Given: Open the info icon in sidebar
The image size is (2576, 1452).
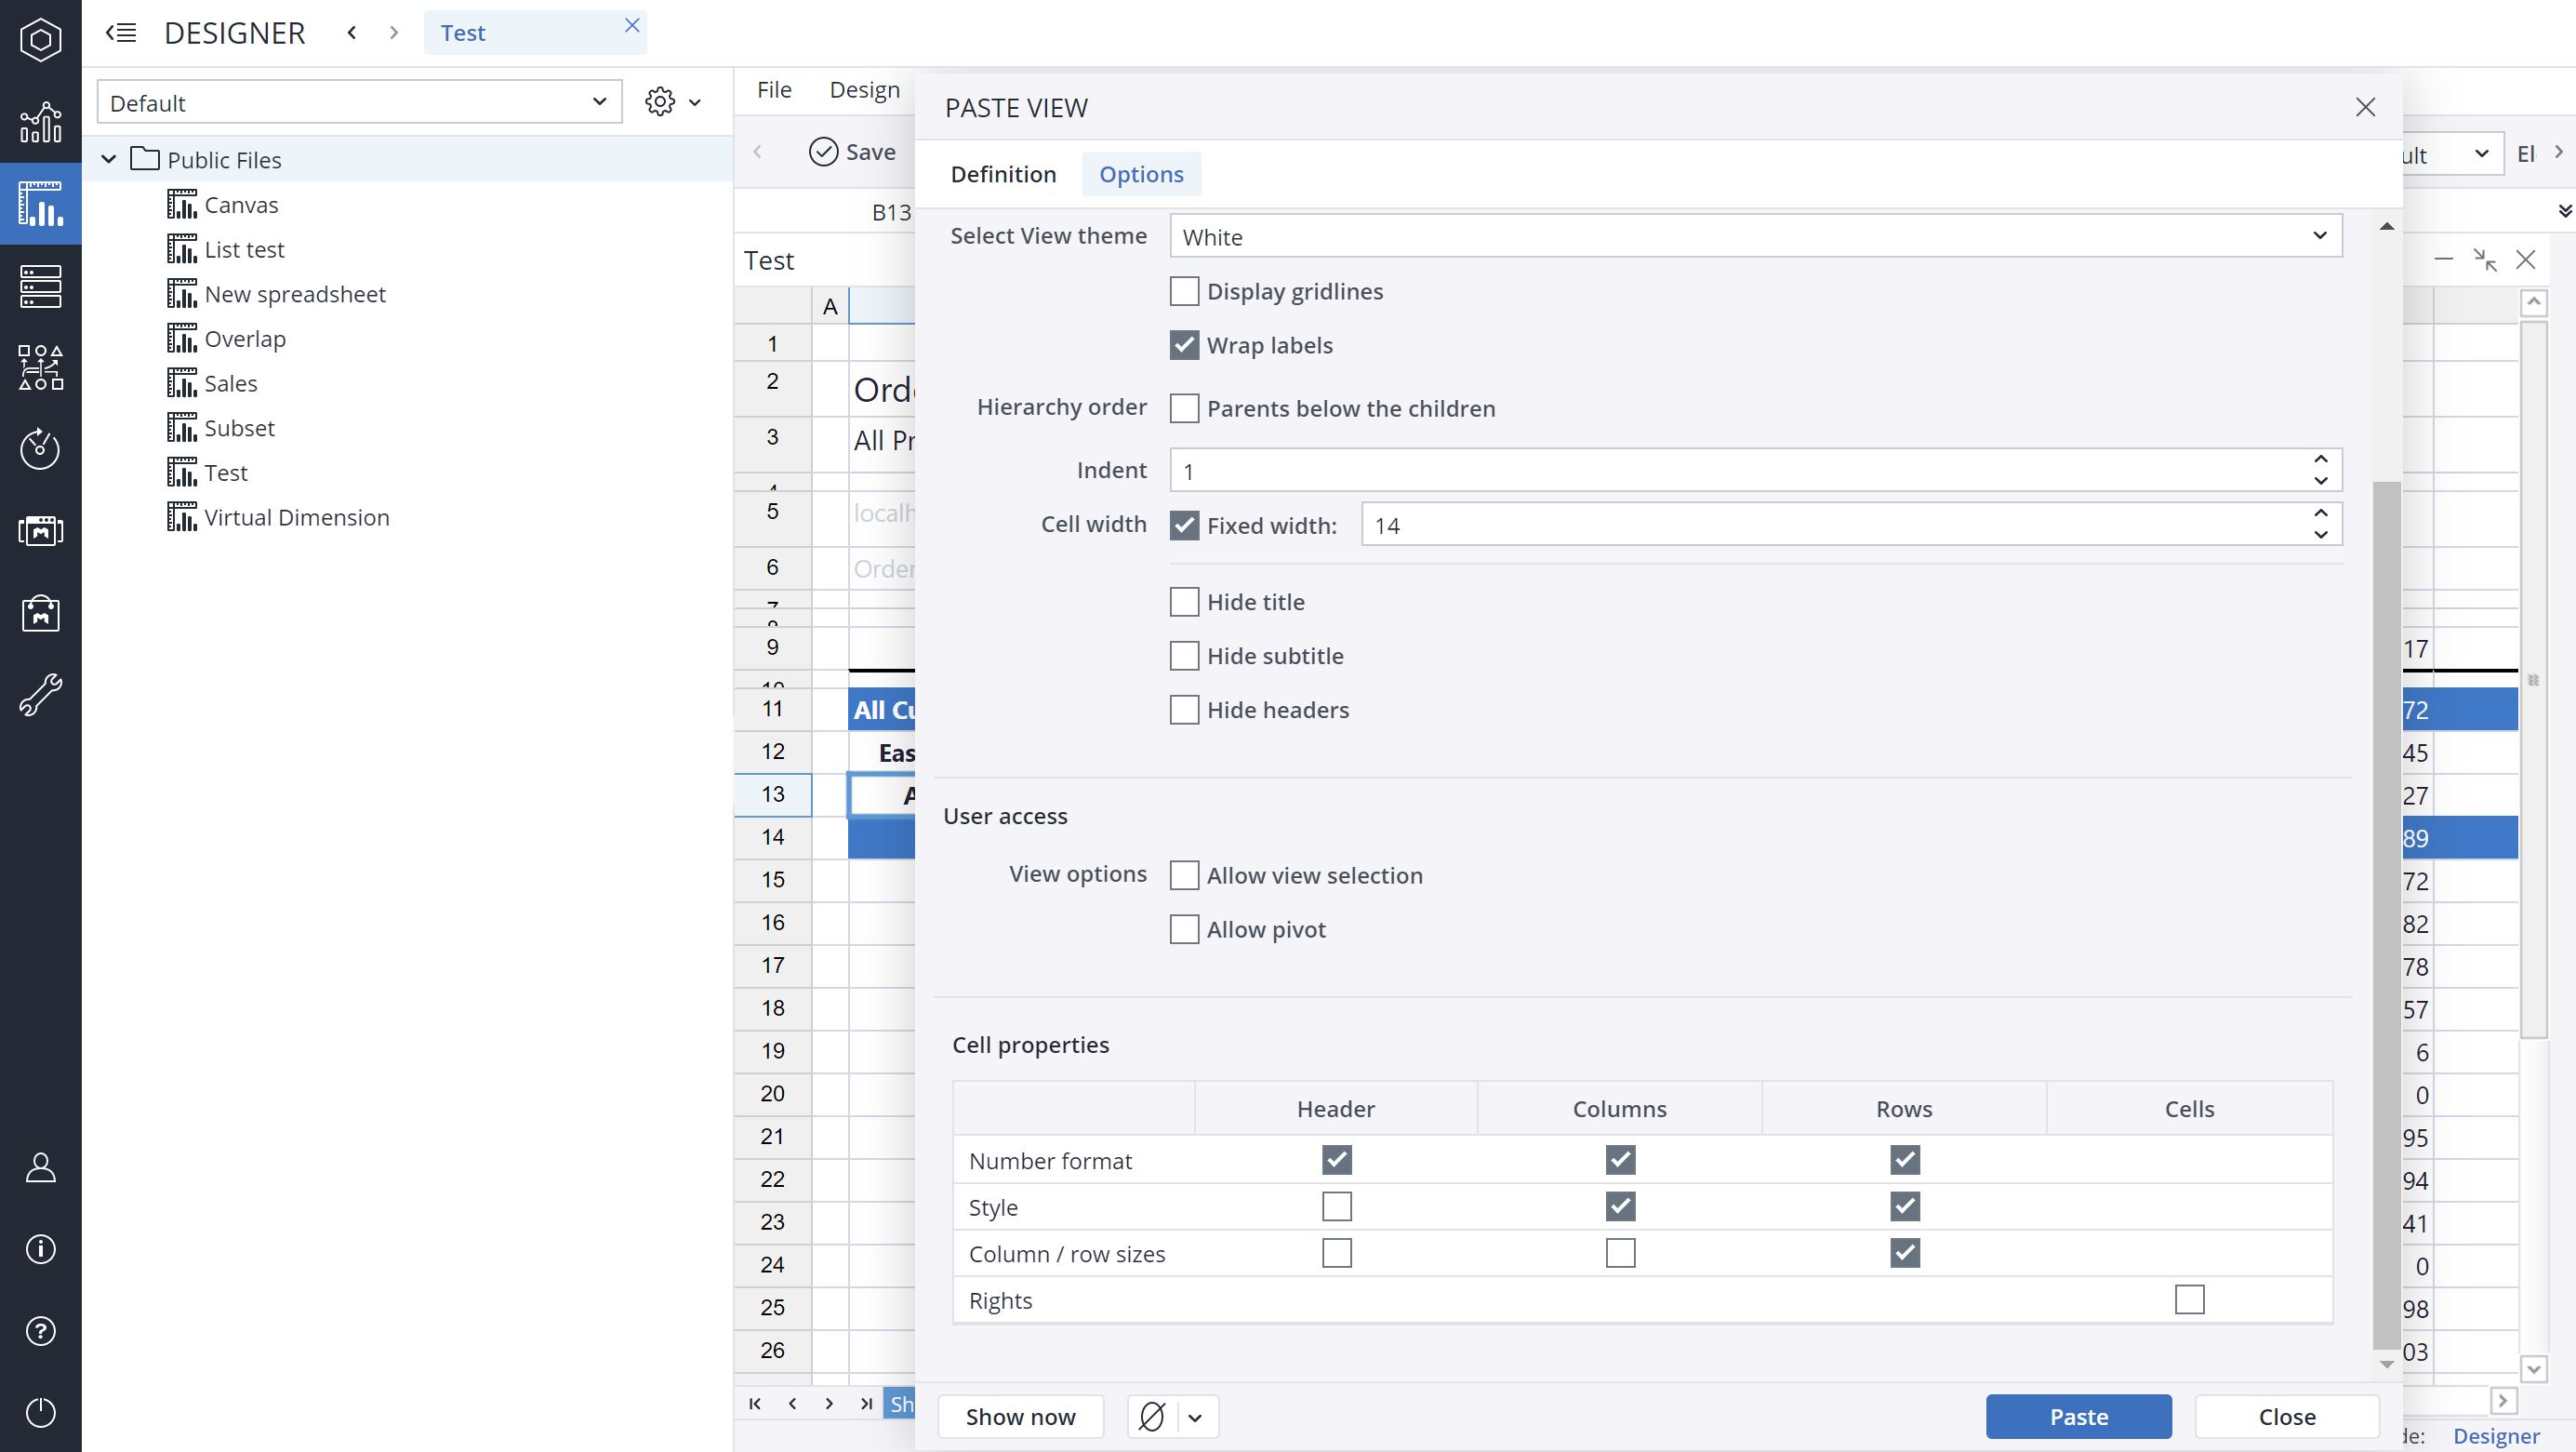Looking at the screenshot, I should click(40, 1248).
